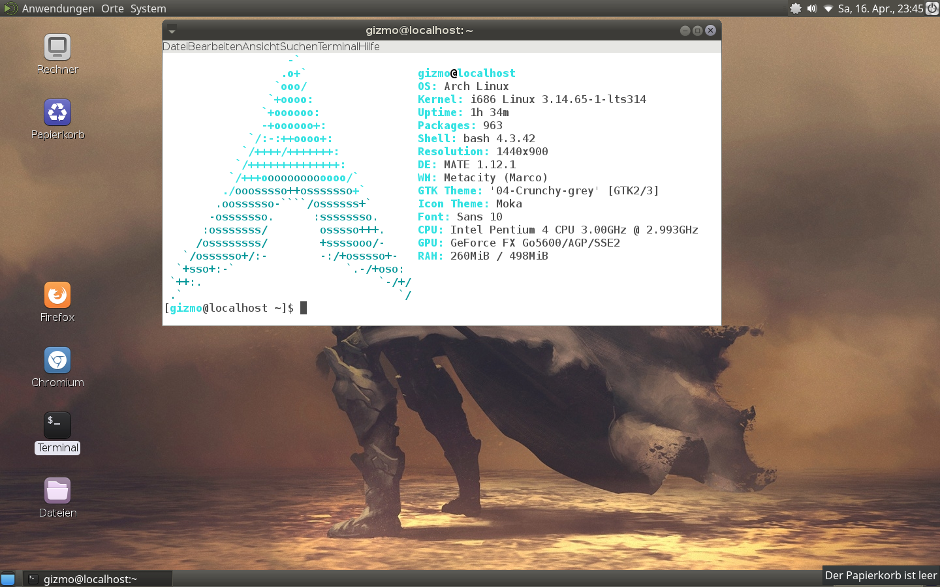This screenshot has height=587, width=940.
Task: Click the terminal prompt cursor line
Action: 236,308
